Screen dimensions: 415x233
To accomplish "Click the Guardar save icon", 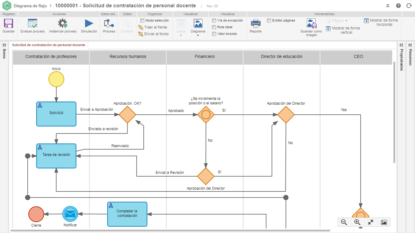I will (x=9, y=24).
